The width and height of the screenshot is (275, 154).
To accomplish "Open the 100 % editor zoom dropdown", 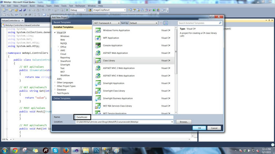I will point(11,139).
